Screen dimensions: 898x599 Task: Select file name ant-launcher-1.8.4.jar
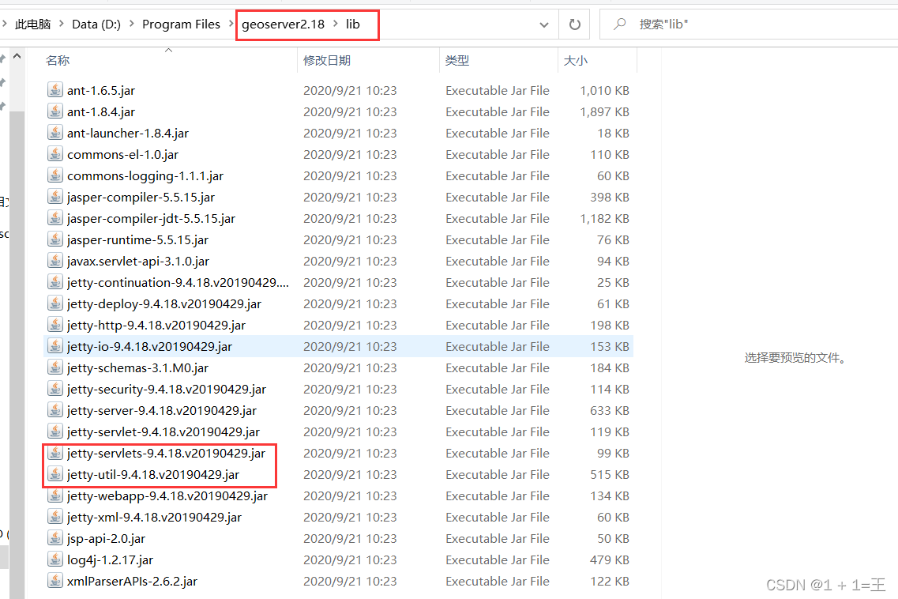coord(128,133)
